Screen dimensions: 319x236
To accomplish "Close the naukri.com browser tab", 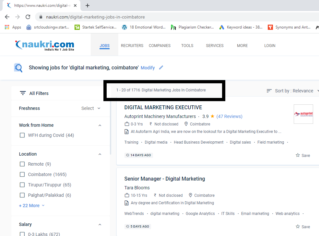I will pyautogui.click(x=75, y=6).
